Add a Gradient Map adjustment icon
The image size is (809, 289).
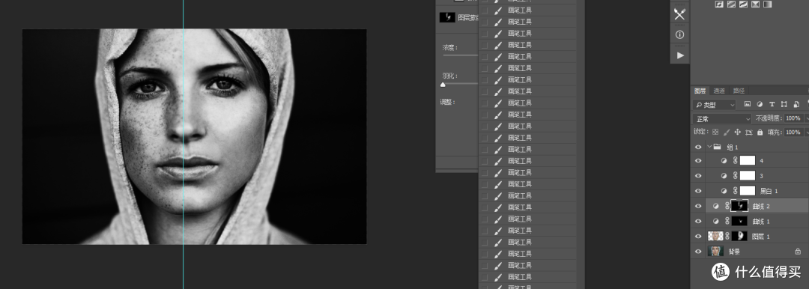[x=768, y=4]
